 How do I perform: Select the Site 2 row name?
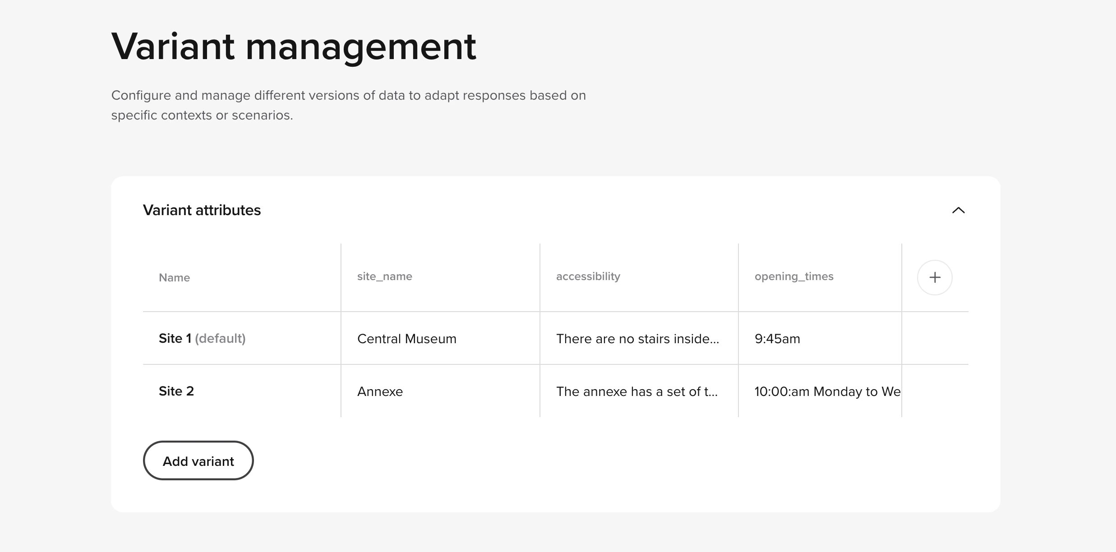coord(176,391)
